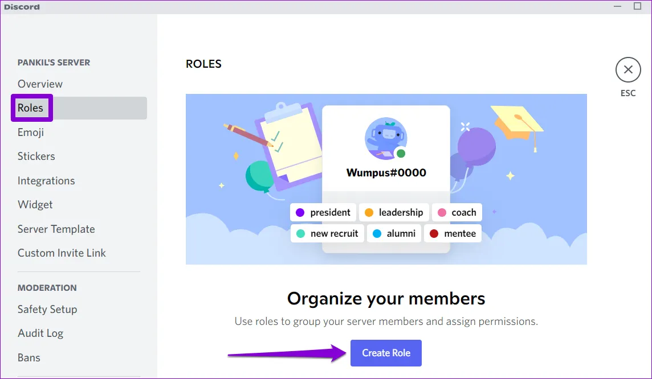Select the coach role tag
The height and width of the screenshot is (379, 652).
click(x=457, y=213)
